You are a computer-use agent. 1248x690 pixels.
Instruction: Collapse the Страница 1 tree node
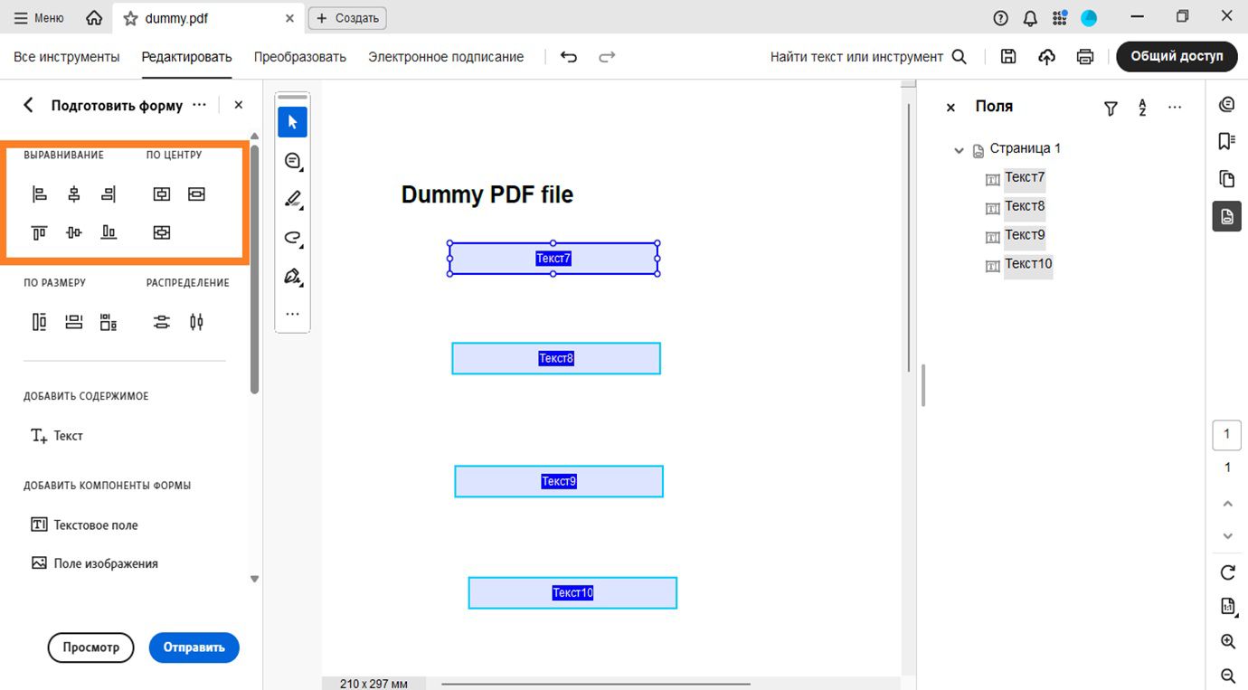click(959, 150)
